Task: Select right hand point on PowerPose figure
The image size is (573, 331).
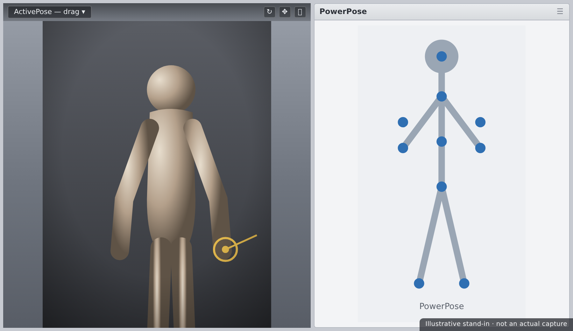Action: point(480,148)
